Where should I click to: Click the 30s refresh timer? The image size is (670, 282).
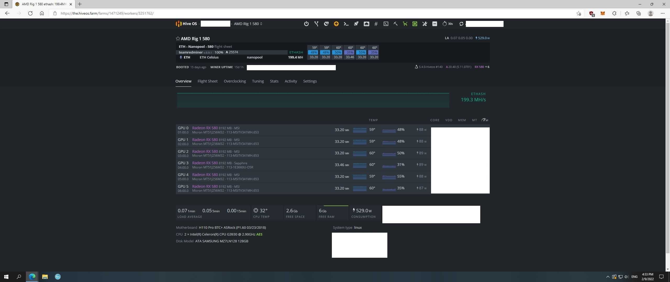point(448,24)
